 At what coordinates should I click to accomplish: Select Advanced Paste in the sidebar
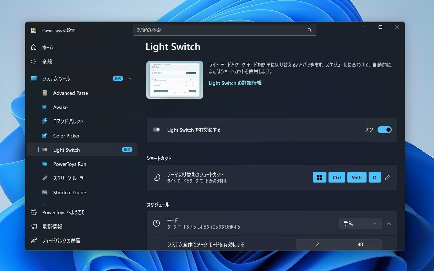click(82, 93)
